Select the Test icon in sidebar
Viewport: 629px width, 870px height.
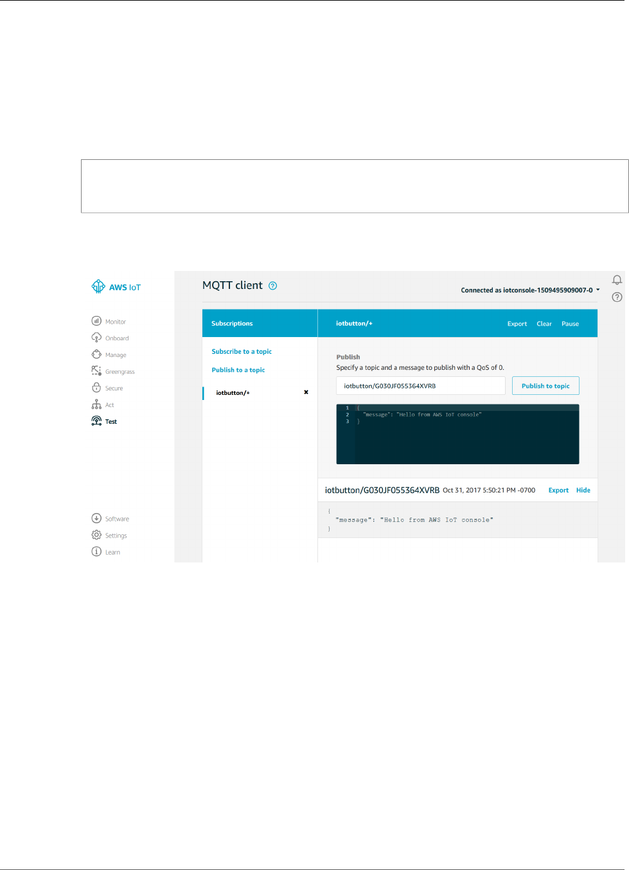coord(96,421)
